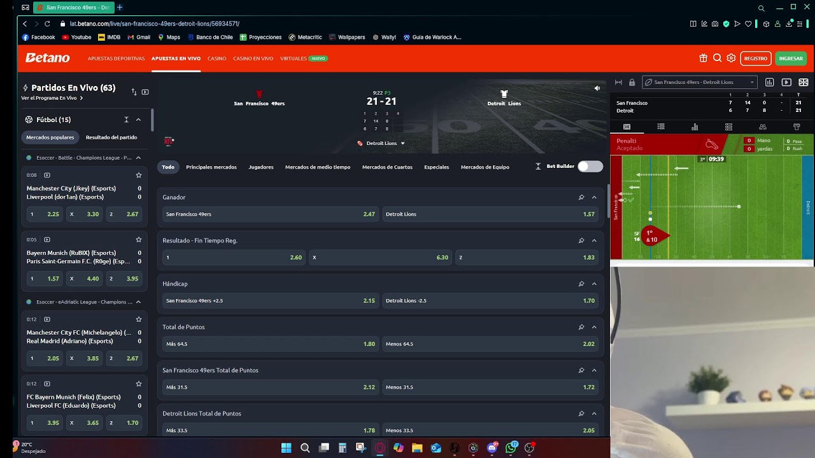
Task: Open File Explorer from the taskbar
Action: (x=417, y=448)
